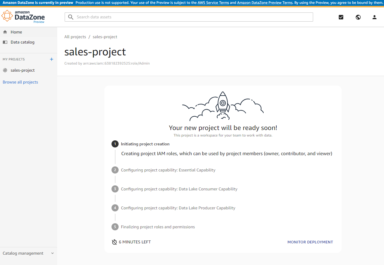The height and width of the screenshot is (265, 384).
Task: Click the Amazon DataZone logo
Action: [x=23, y=16]
